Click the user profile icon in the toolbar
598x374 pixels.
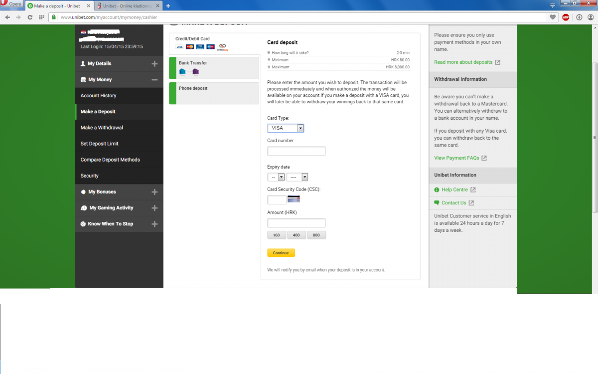click(591, 17)
